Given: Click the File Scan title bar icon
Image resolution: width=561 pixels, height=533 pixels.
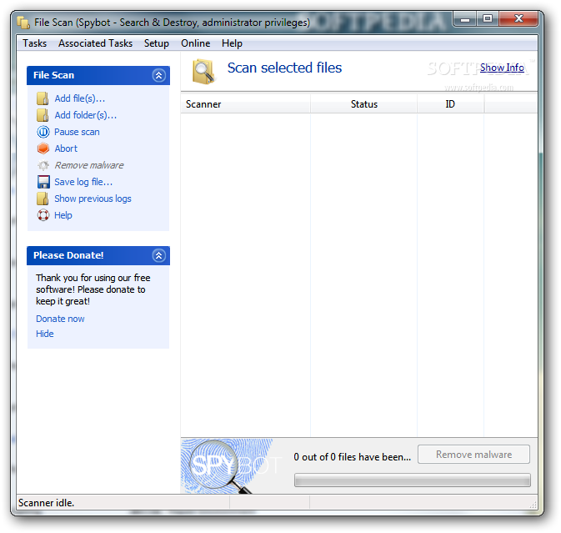Looking at the screenshot, I should pyautogui.click(x=23, y=23).
